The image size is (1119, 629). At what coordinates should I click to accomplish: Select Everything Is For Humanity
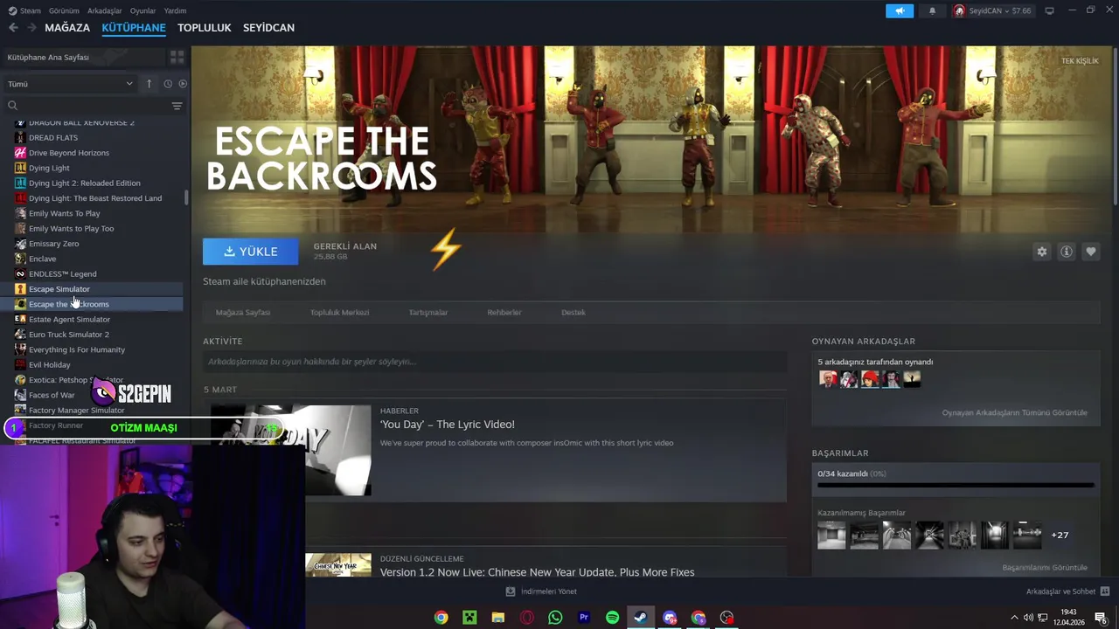pos(76,349)
